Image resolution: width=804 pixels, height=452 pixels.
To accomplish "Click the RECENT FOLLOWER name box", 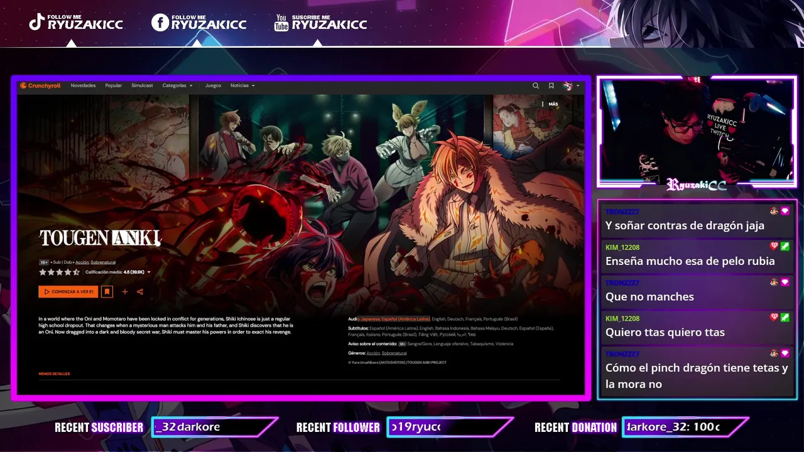I will [450, 428].
